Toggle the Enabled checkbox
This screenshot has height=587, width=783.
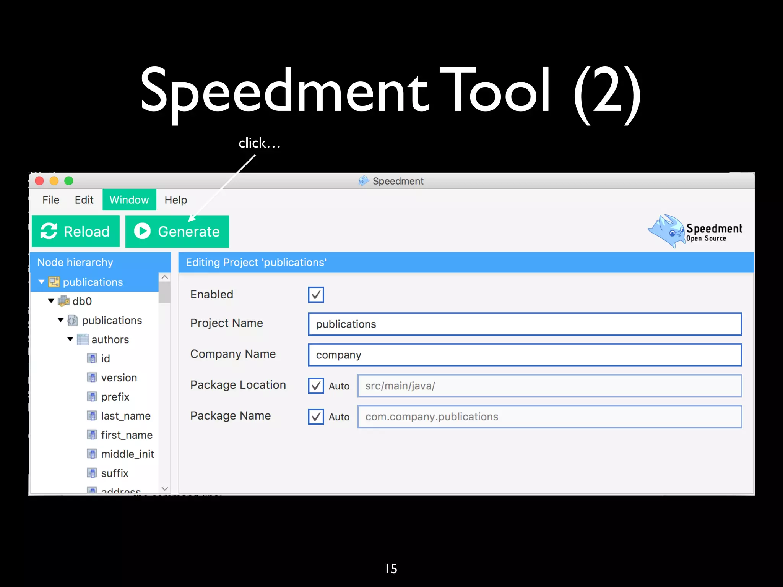point(316,295)
